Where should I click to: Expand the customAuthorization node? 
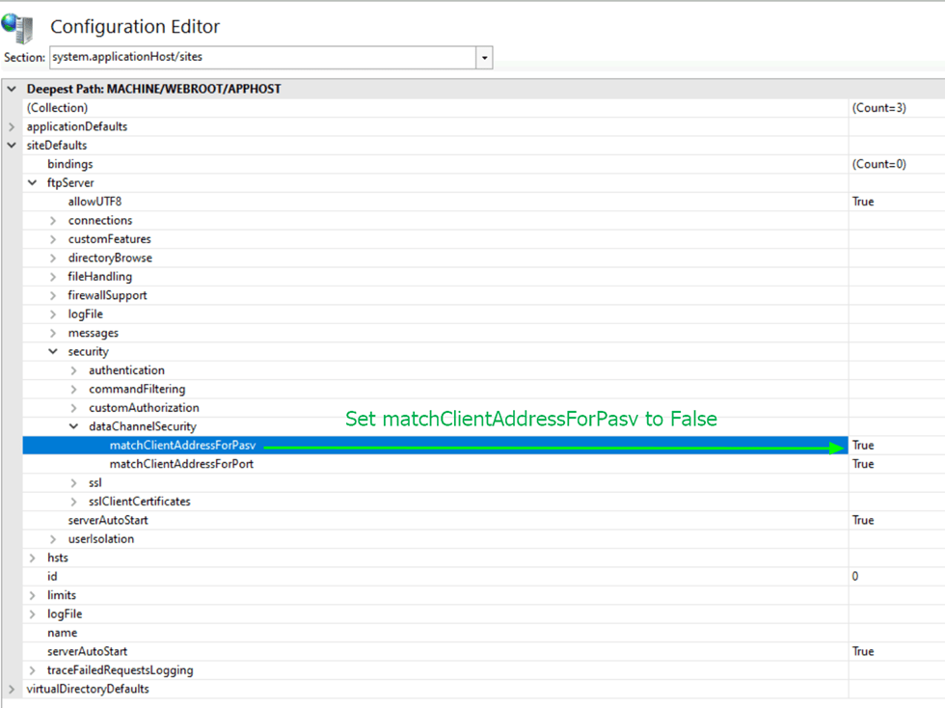[x=73, y=408]
